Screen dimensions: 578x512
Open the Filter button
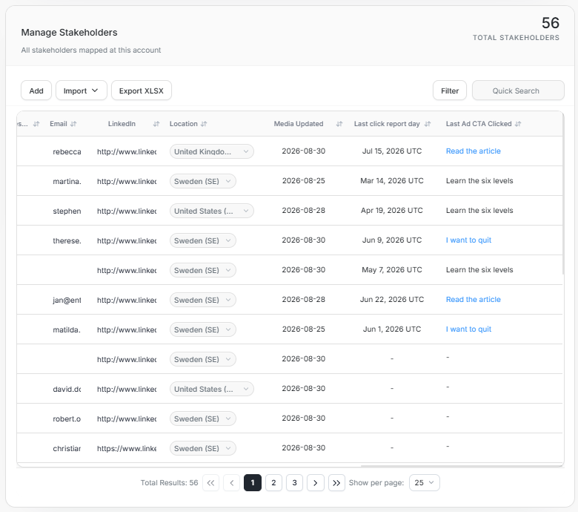pyautogui.click(x=450, y=91)
